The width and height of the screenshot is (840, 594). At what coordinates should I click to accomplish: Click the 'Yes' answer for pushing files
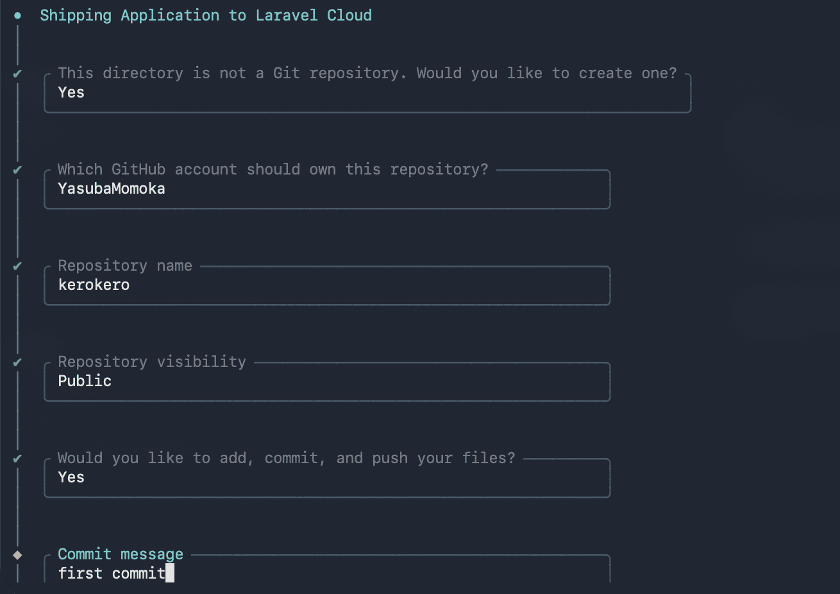(71, 477)
